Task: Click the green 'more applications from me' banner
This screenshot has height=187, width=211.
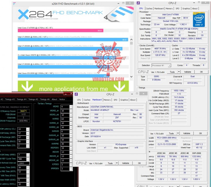Action: 73,86
